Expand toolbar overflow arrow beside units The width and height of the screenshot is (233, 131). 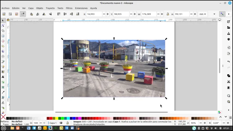(214, 14)
